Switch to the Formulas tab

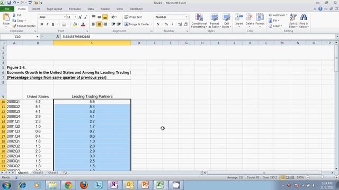tap(75, 9)
